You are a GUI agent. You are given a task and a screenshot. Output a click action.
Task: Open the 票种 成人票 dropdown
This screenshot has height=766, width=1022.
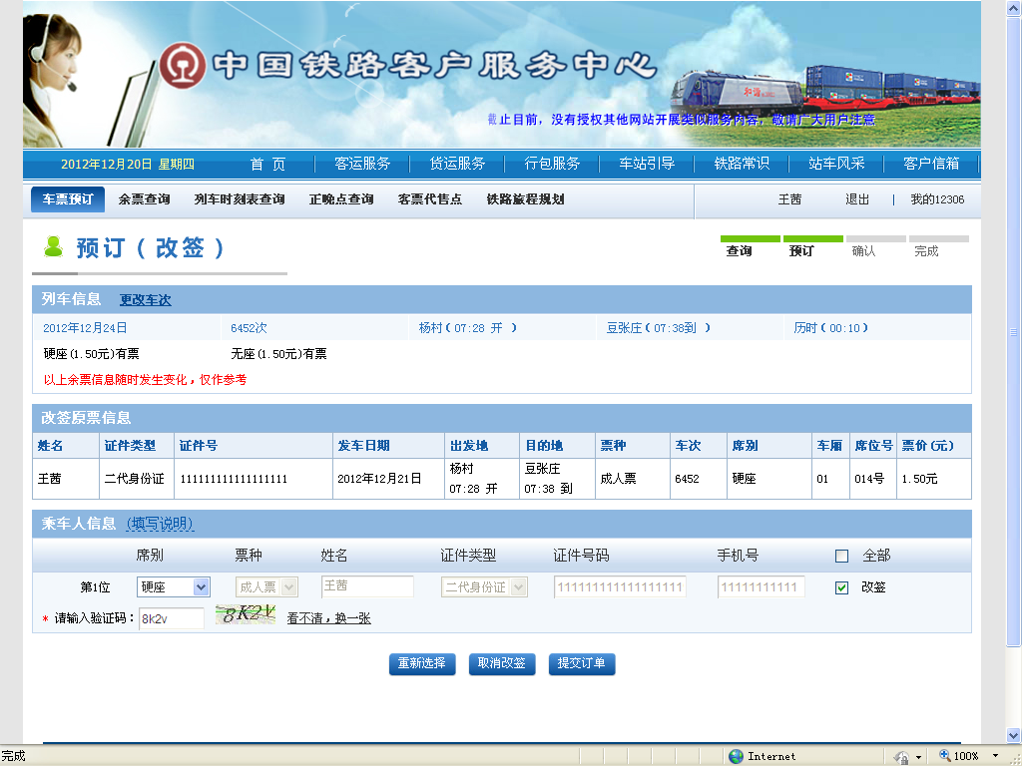(x=266, y=586)
